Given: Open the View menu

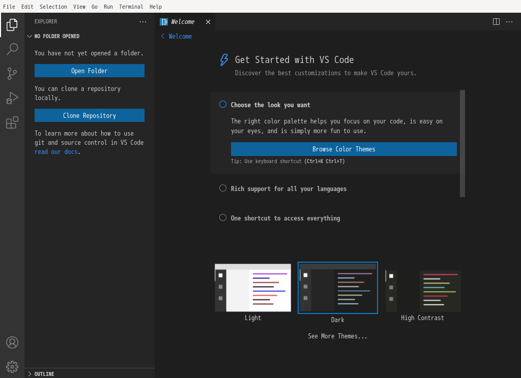Looking at the screenshot, I should click(x=79, y=7).
